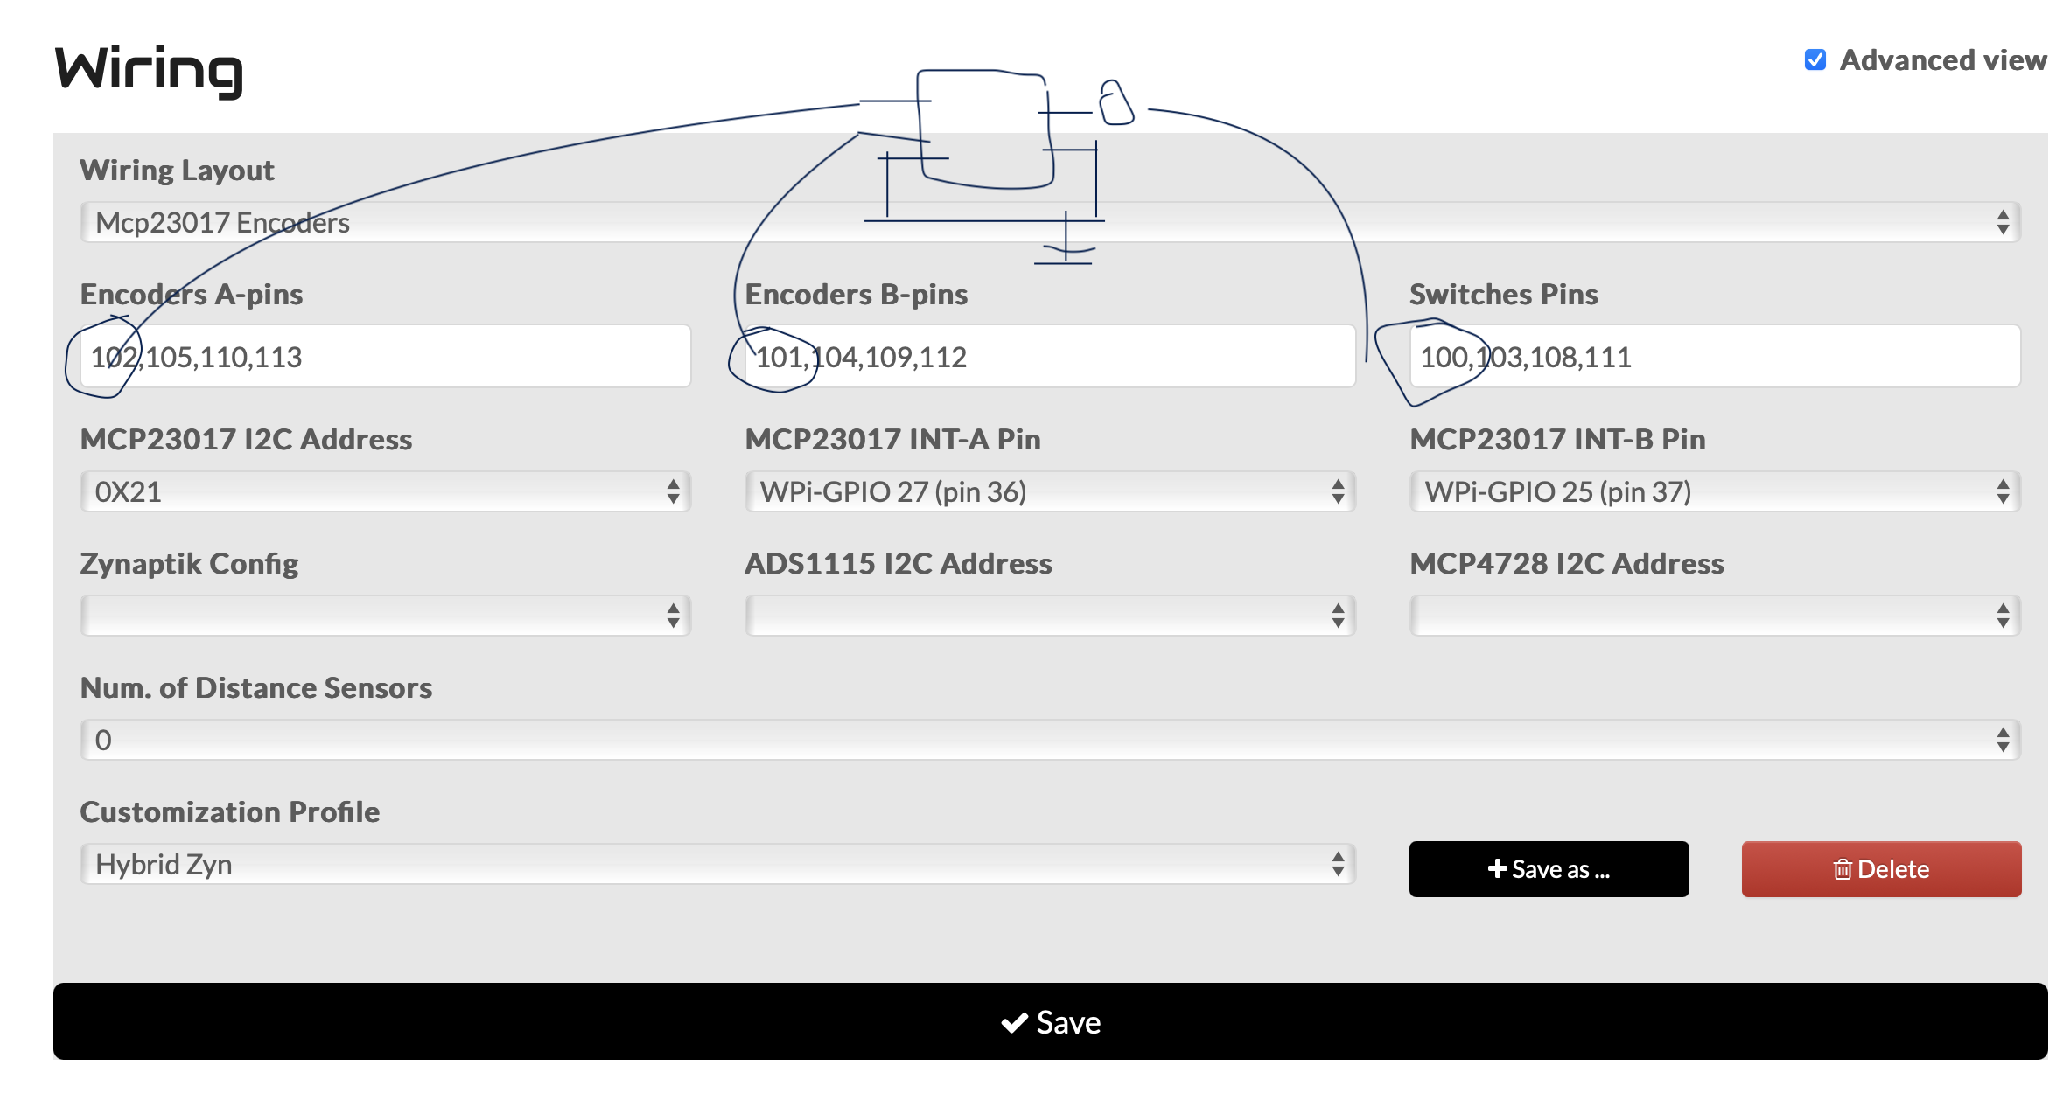Open the MCP23017 INT-B Pin dropdown
This screenshot has width=2070, height=1100.
point(1715,491)
